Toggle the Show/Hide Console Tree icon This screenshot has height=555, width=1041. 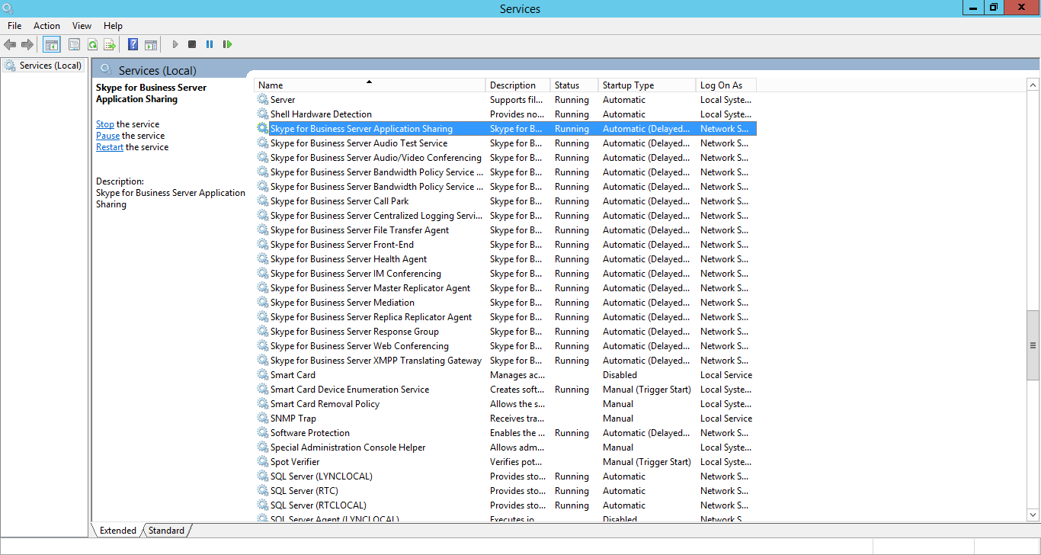(51, 44)
